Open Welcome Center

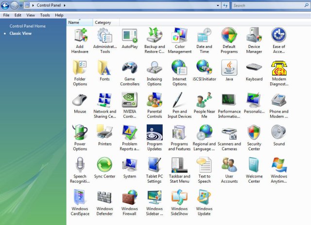(x=254, y=171)
